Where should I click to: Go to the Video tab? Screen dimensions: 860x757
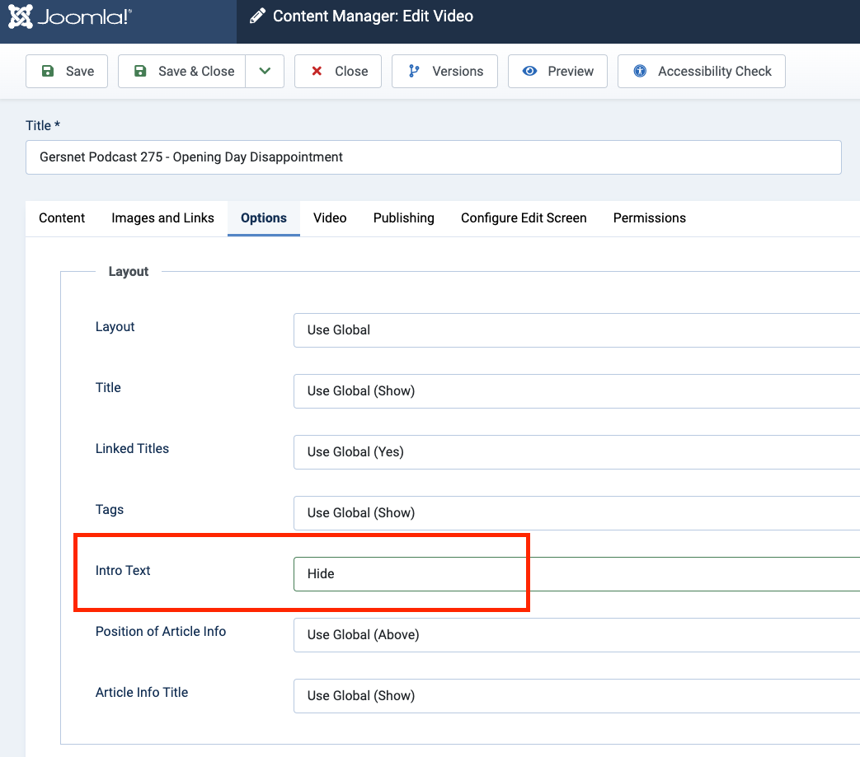click(x=330, y=218)
